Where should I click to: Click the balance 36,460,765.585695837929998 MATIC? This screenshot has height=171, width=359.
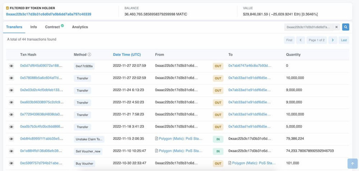pos(156,14)
